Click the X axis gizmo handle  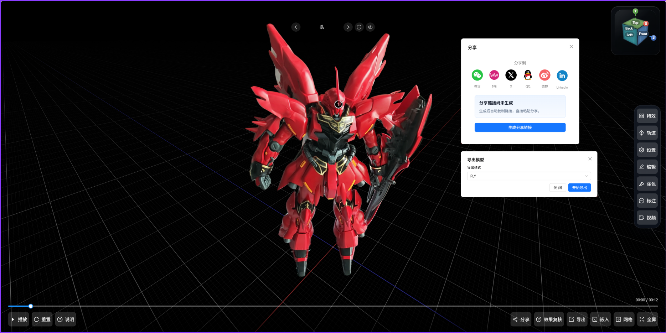pos(646,24)
